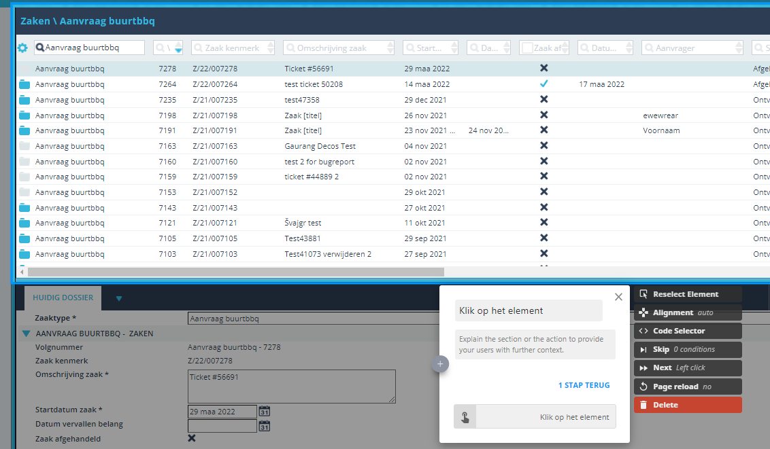This screenshot has width=770, height=449.
Task: Collapse the Aanvraag buurtbbq - Zaken section
Action: pyautogui.click(x=26, y=334)
